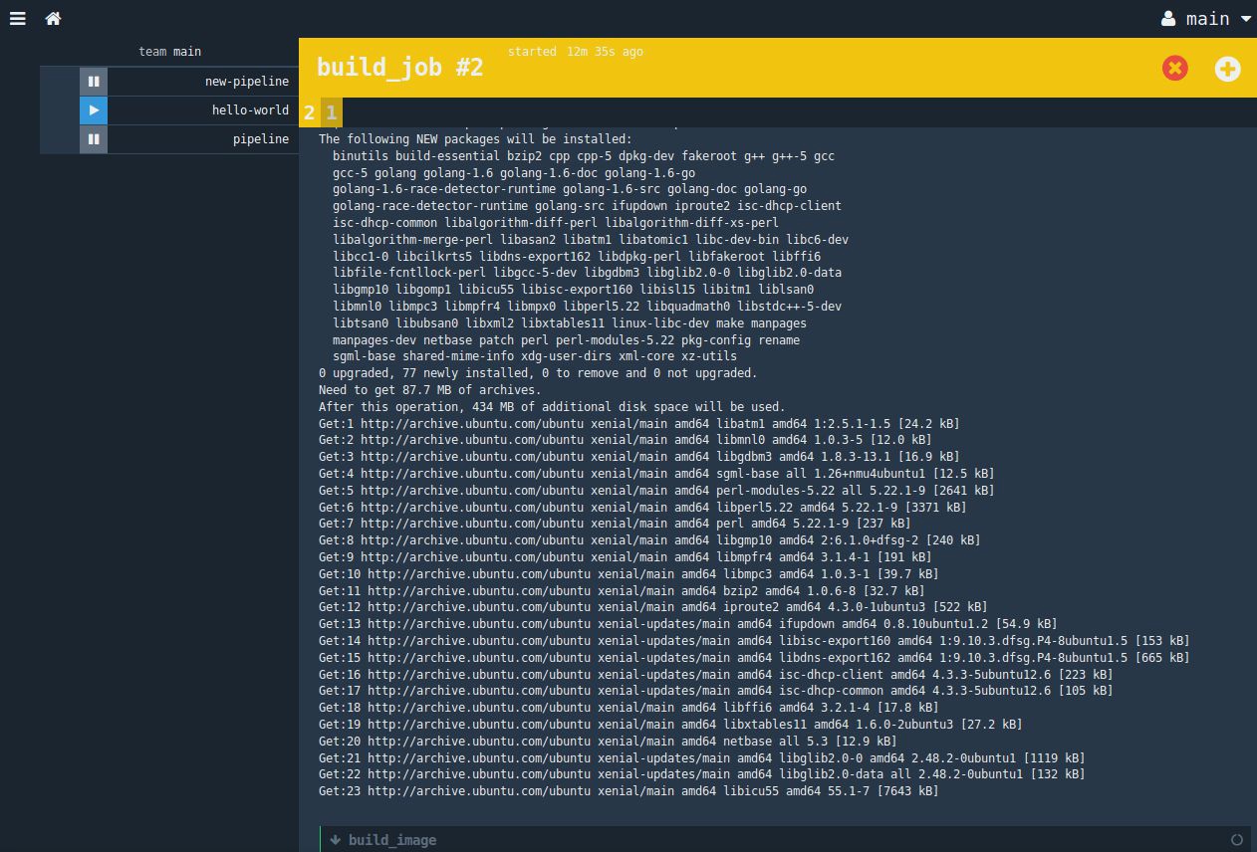The width and height of the screenshot is (1257, 852).
Task: Click the log line Get:20 netbase
Action: (608, 742)
